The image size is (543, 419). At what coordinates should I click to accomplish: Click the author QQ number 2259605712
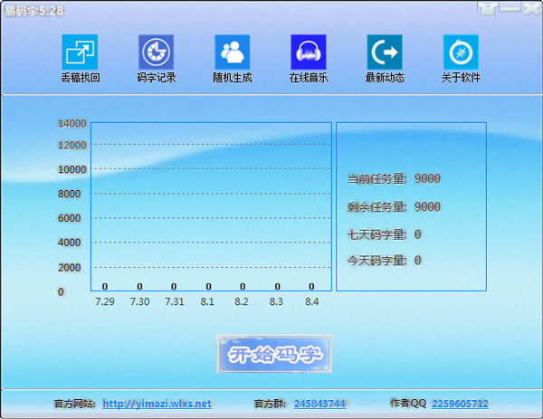(x=461, y=404)
